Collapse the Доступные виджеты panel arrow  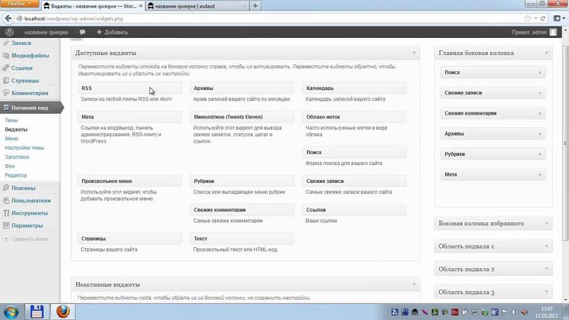click(414, 53)
